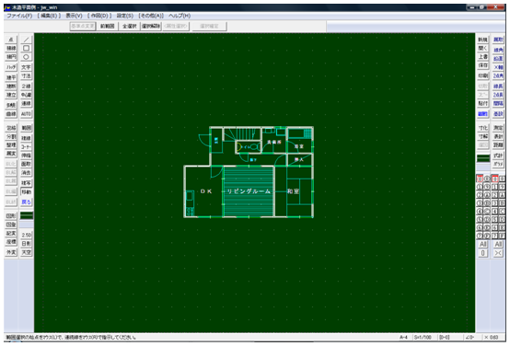The height and width of the screenshot is (346, 510).
Task: Toggle layer group F square button
Action: click(503, 236)
